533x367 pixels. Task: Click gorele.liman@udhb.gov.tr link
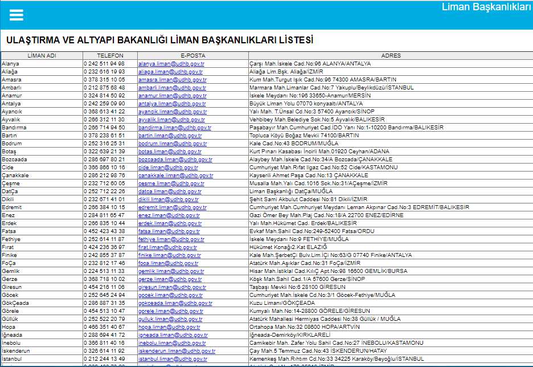tap(171, 311)
